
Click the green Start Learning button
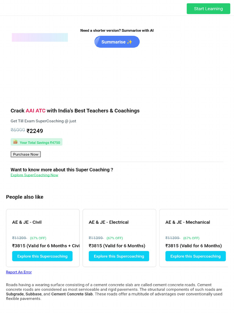[208, 9]
